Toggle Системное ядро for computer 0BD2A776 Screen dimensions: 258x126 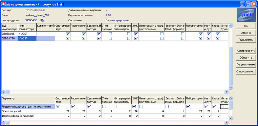[x=68, y=38]
